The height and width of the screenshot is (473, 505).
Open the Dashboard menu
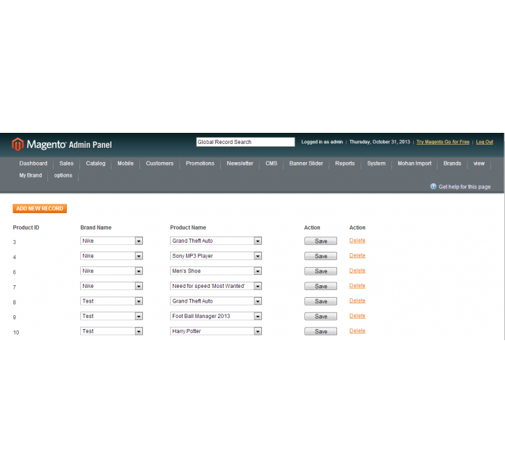33,163
